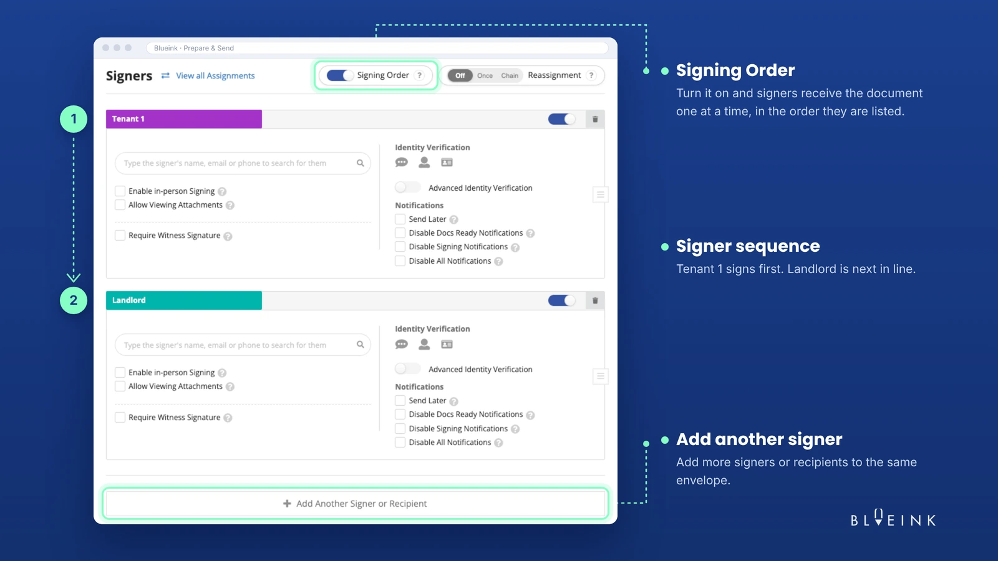Click the search magnifier in Landlord field
Viewport: 998px width, 561px height.
point(360,345)
